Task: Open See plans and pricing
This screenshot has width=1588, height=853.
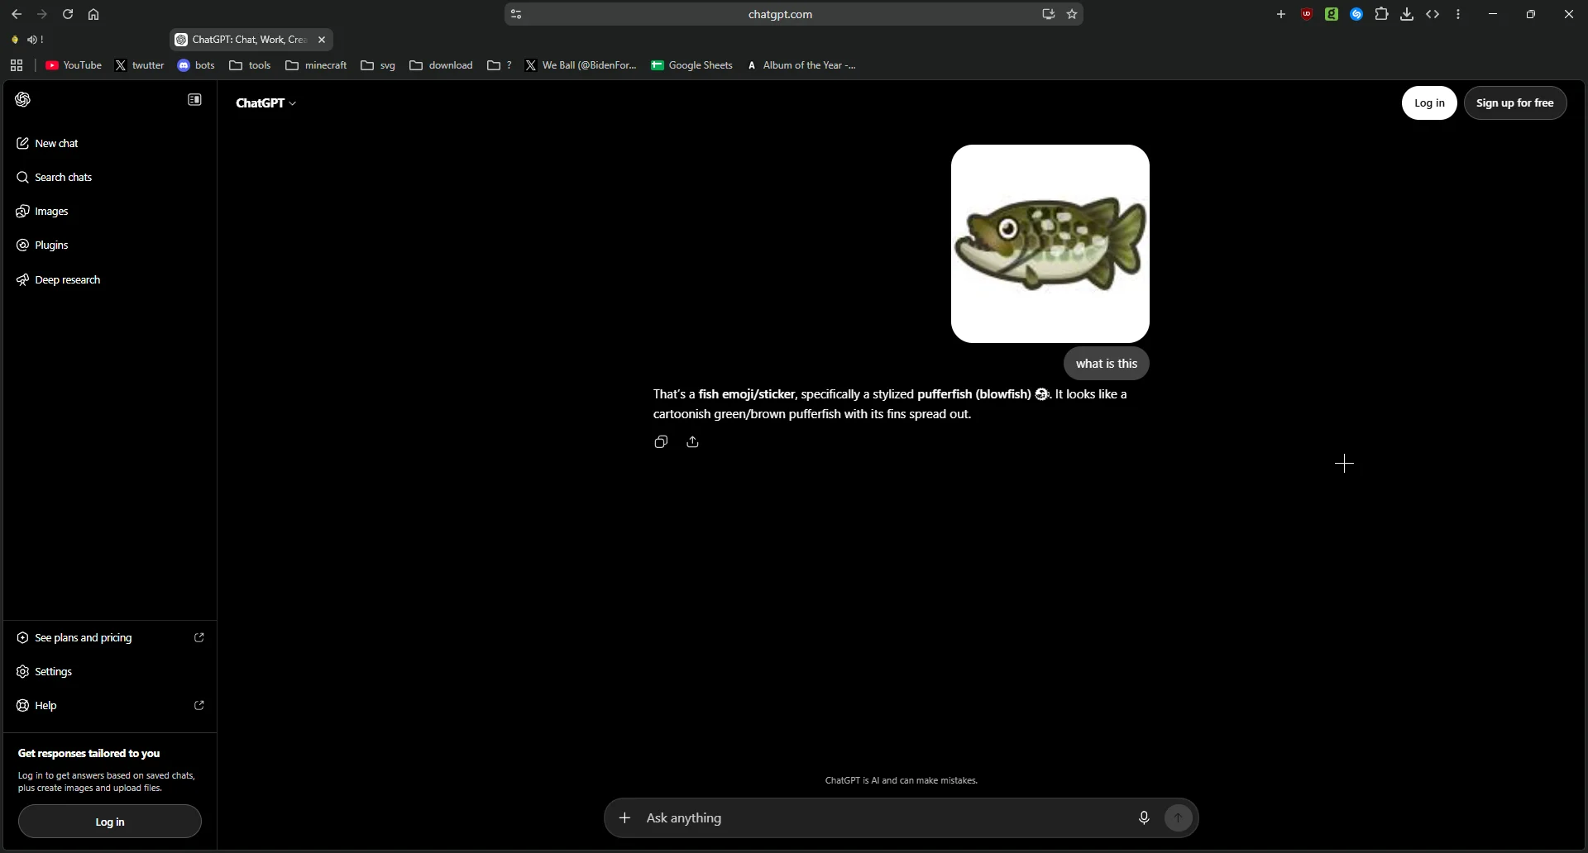Action: click(x=110, y=637)
